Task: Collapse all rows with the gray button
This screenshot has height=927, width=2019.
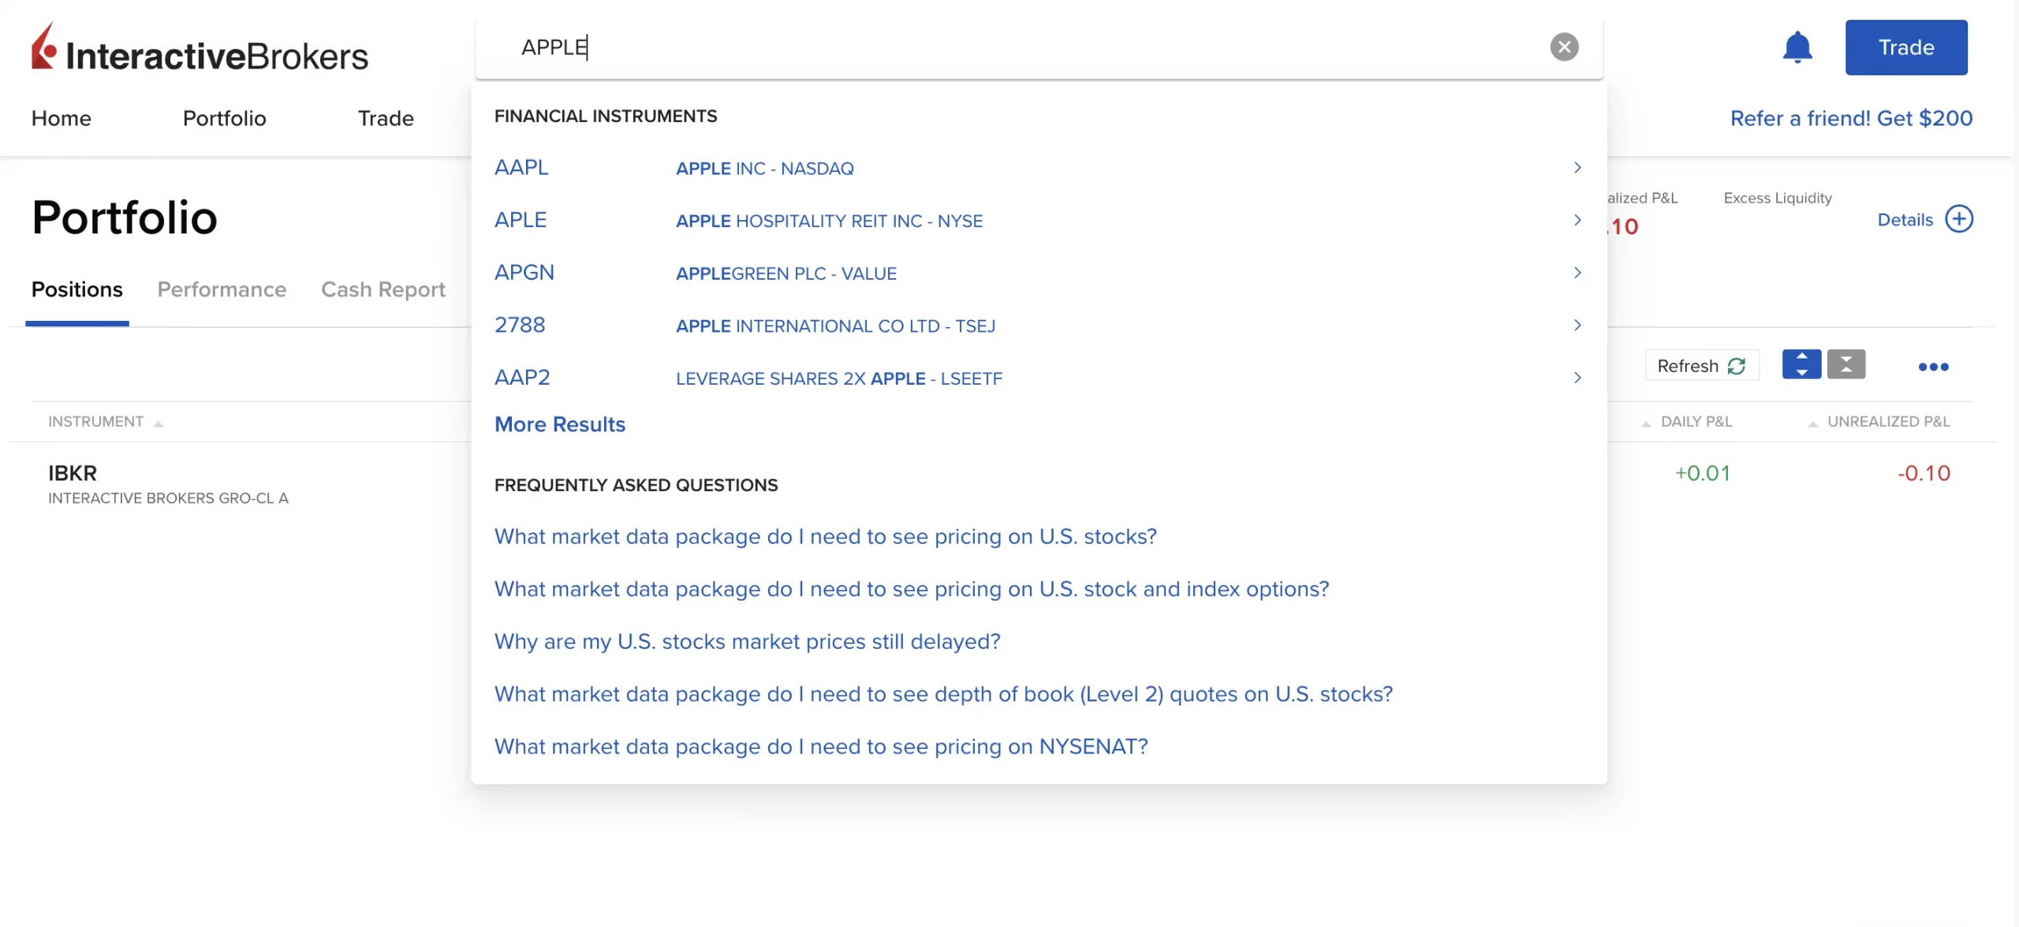Action: [x=1846, y=364]
